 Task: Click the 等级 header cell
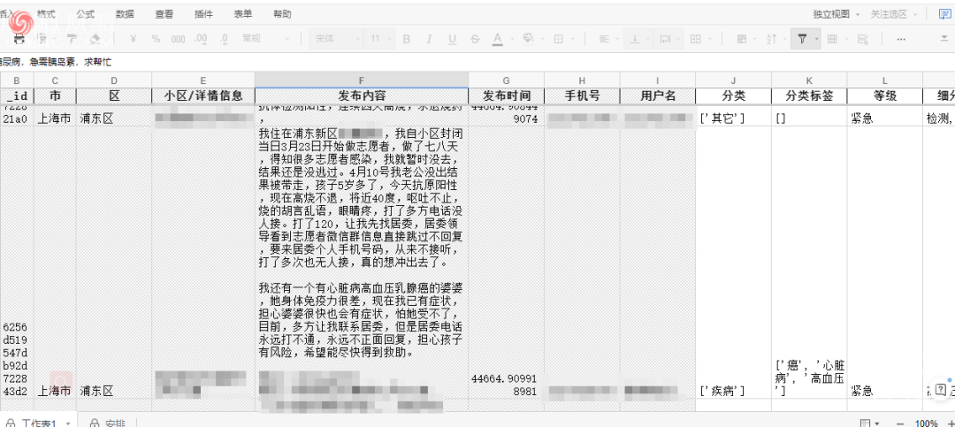(x=884, y=96)
